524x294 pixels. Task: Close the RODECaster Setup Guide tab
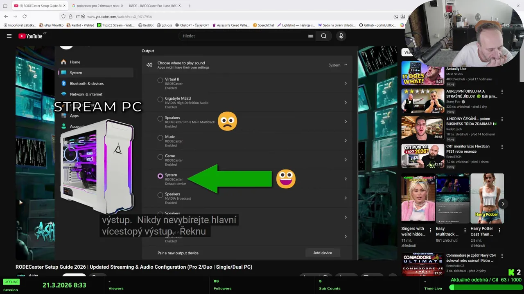point(64,6)
